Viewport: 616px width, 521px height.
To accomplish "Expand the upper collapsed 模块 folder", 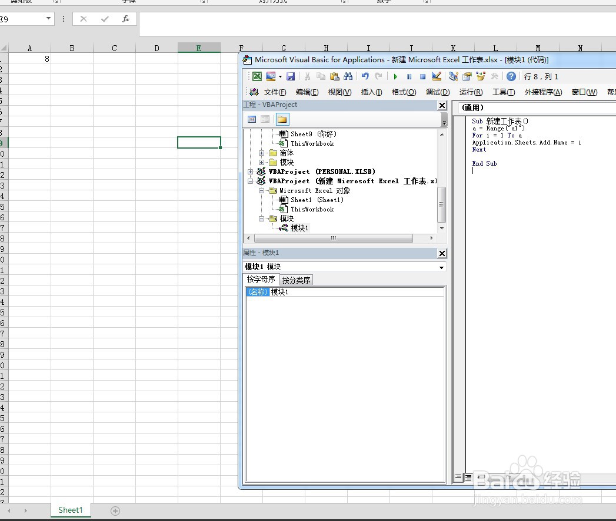I will click(x=262, y=163).
